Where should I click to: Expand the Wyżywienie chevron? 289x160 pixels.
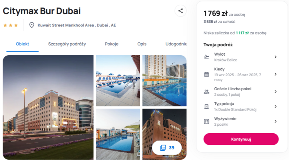(276, 121)
